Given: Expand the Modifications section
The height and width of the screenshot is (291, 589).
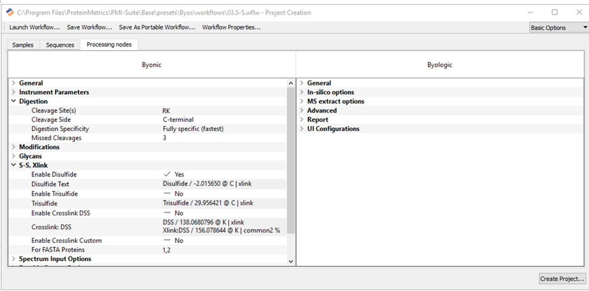Looking at the screenshot, I should coord(14,147).
